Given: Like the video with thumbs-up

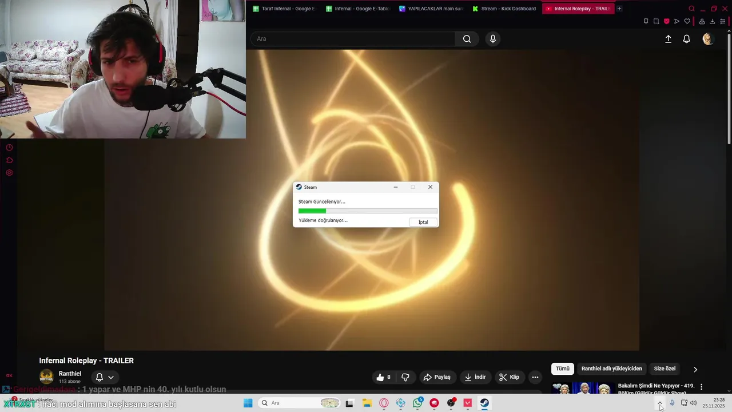Looking at the screenshot, I should [x=384, y=377].
